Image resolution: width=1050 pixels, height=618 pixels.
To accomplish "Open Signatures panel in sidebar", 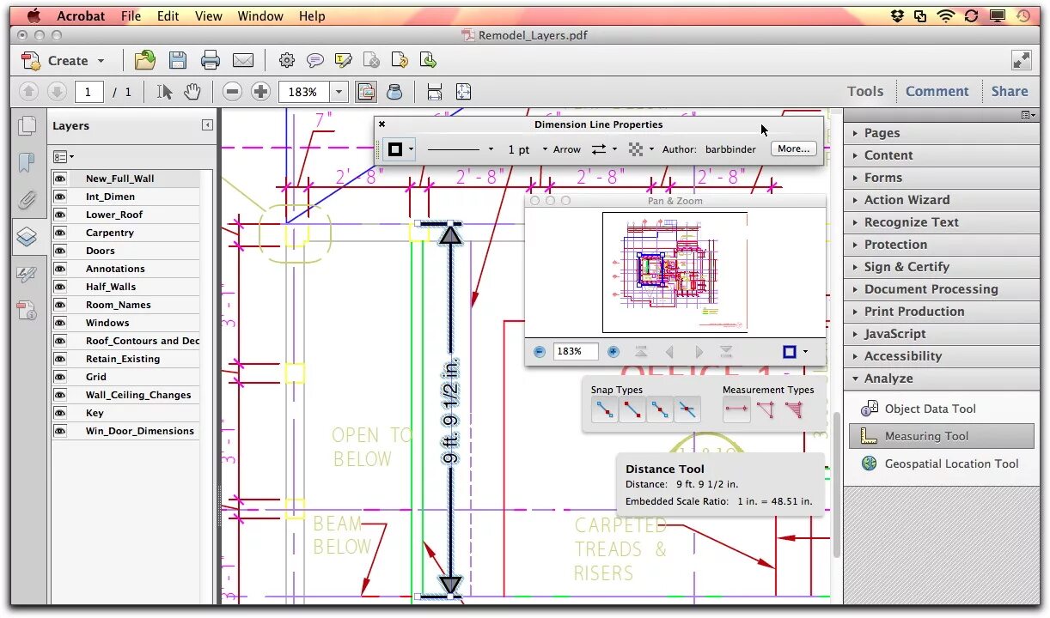I will point(27,274).
